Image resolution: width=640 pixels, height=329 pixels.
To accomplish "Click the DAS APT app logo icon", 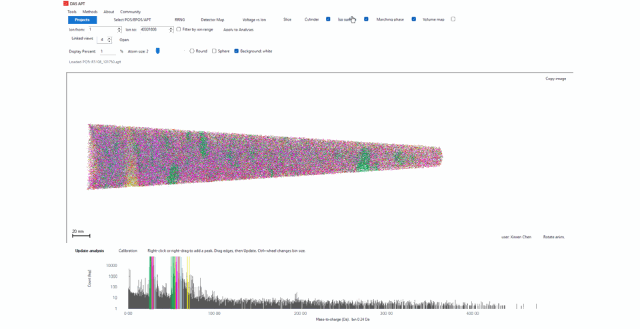I will (x=66, y=4).
